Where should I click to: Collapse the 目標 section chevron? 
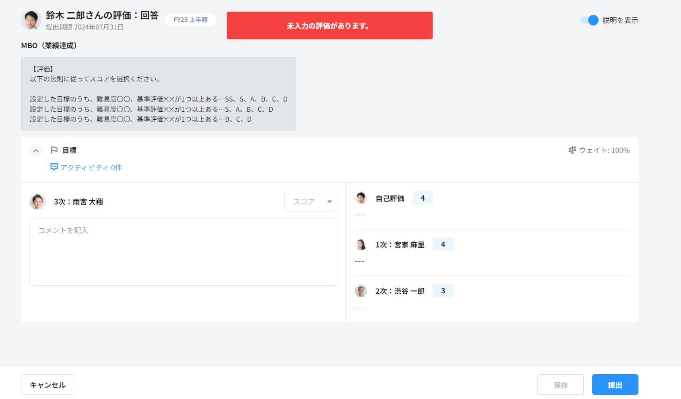point(36,151)
